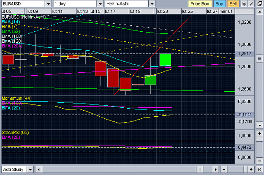Screen dimensions: 264x175
Task: Select the Momentum panel EMA (20) label
Action: pyautogui.click(x=11, y=108)
